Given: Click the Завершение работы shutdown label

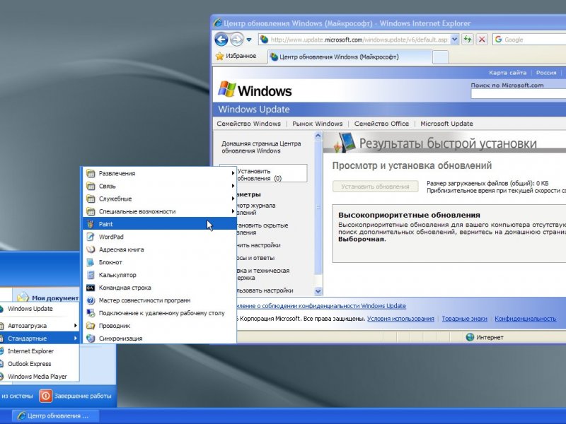Looking at the screenshot, I should [x=83, y=396].
